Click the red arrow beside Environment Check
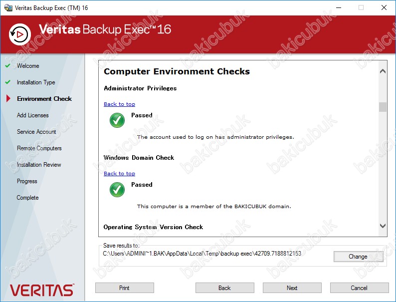Viewport: 396px width, 302px height. click(x=8, y=98)
